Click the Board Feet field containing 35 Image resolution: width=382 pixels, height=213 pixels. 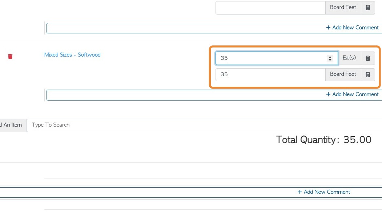click(x=270, y=74)
